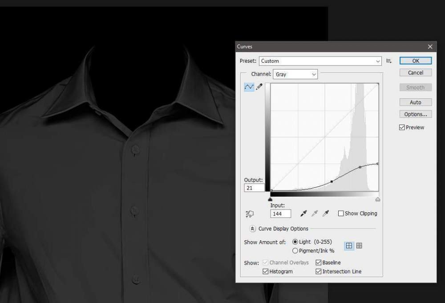Disable the Histogram checkbox
The image size is (445, 303).
[x=266, y=271]
